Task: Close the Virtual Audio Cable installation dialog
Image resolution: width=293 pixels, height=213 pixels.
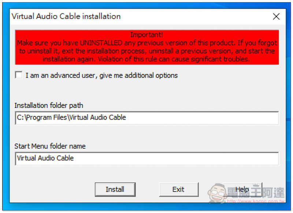Action: point(276,16)
